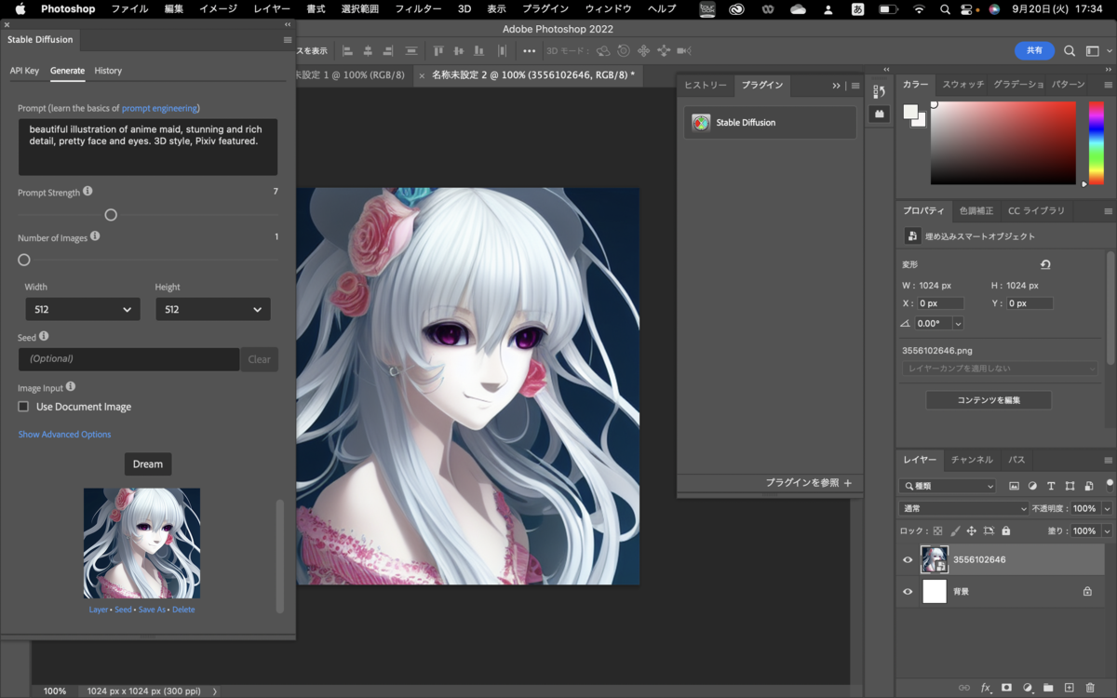The height and width of the screenshot is (698, 1117).
Task: Reset transform in Properties panel
Action: pos(1045,265)
